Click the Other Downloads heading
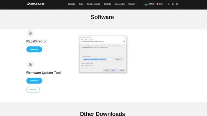This screenshot has height=116, width=207. click(x=102, y=113)
